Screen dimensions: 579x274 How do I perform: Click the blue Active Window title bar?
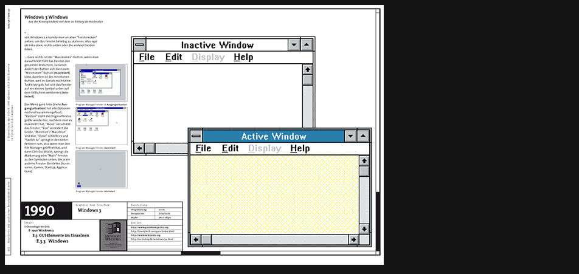pos(274,136)
